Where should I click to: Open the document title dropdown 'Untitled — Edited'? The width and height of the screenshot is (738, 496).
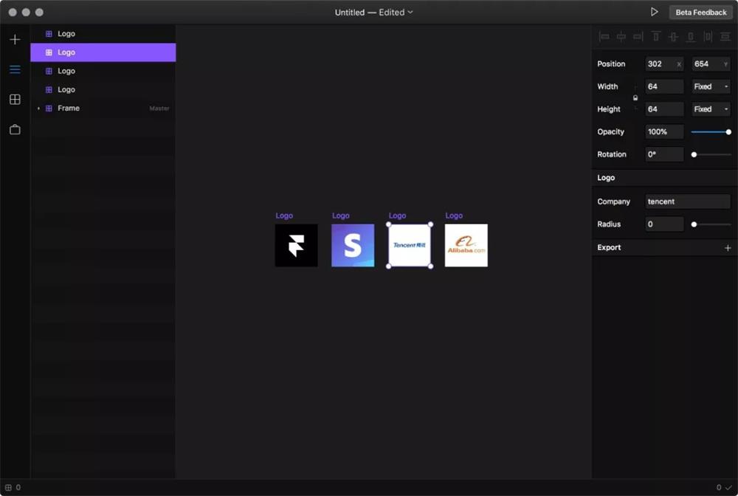point(373,13)
